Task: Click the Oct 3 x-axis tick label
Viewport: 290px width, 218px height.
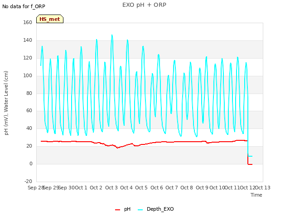Action: (x=111, y=188)
